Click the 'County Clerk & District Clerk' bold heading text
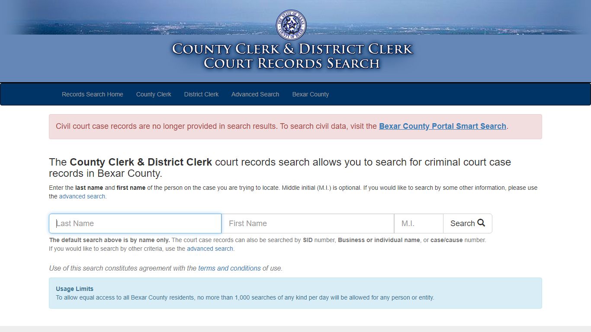The image size is (591, 332). coord(141,162)
